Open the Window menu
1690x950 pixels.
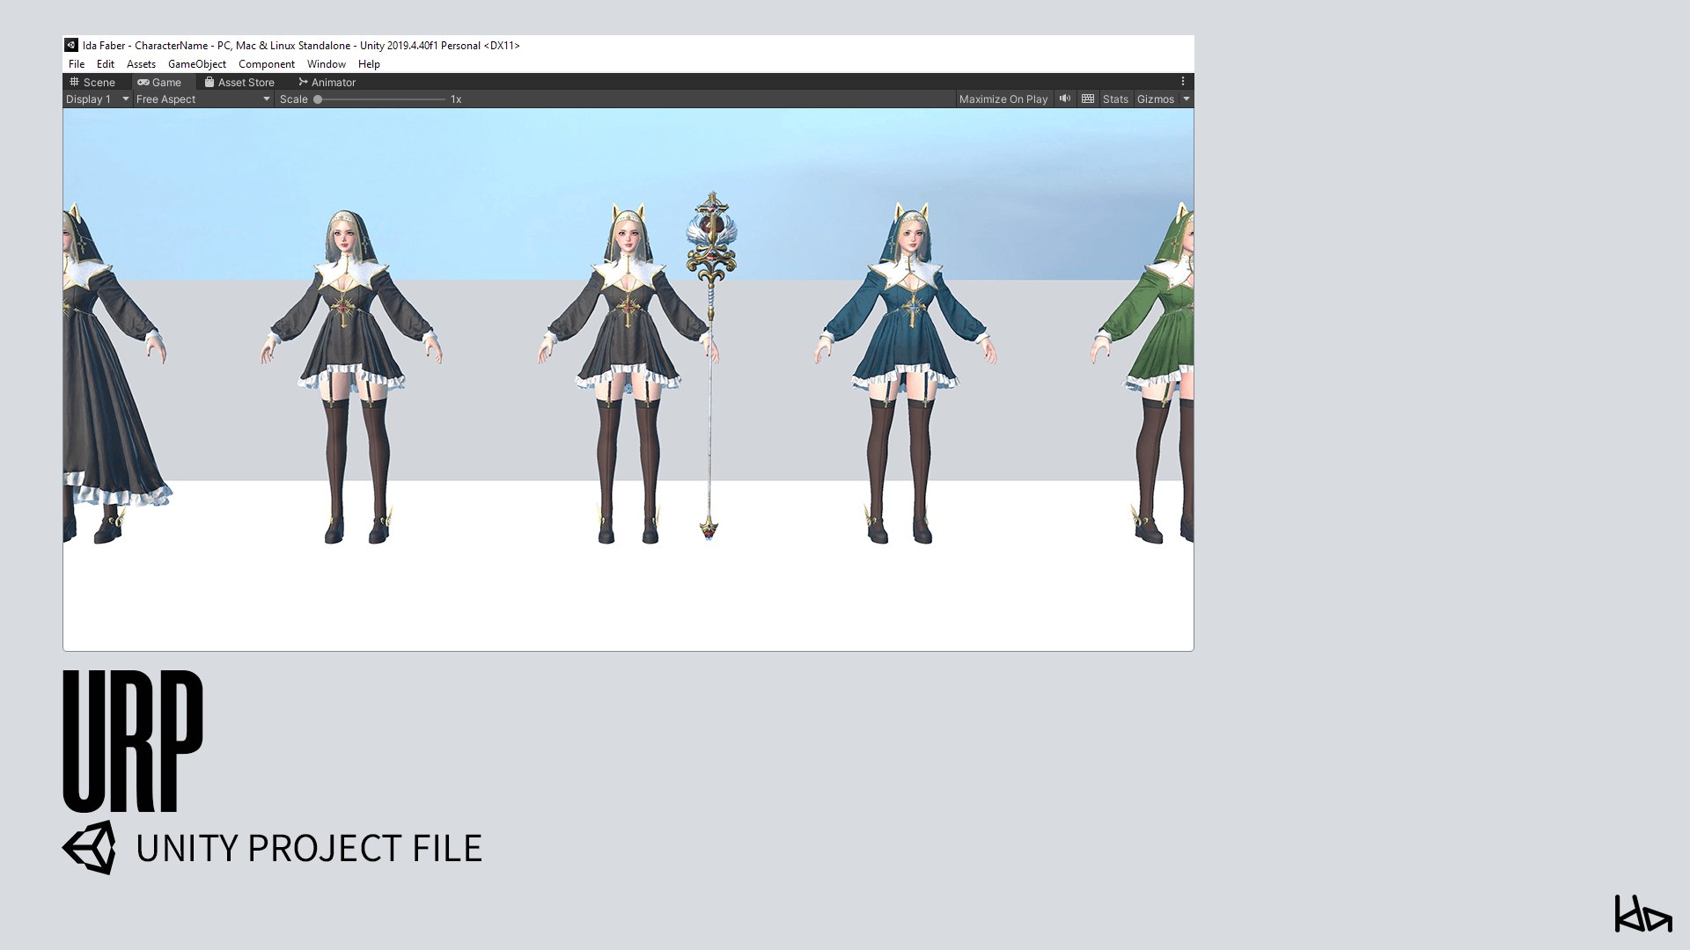327,64
